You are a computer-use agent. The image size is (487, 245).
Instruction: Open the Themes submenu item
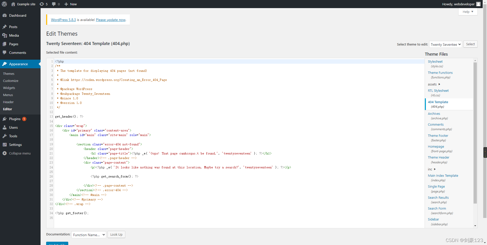click(9, 74)
